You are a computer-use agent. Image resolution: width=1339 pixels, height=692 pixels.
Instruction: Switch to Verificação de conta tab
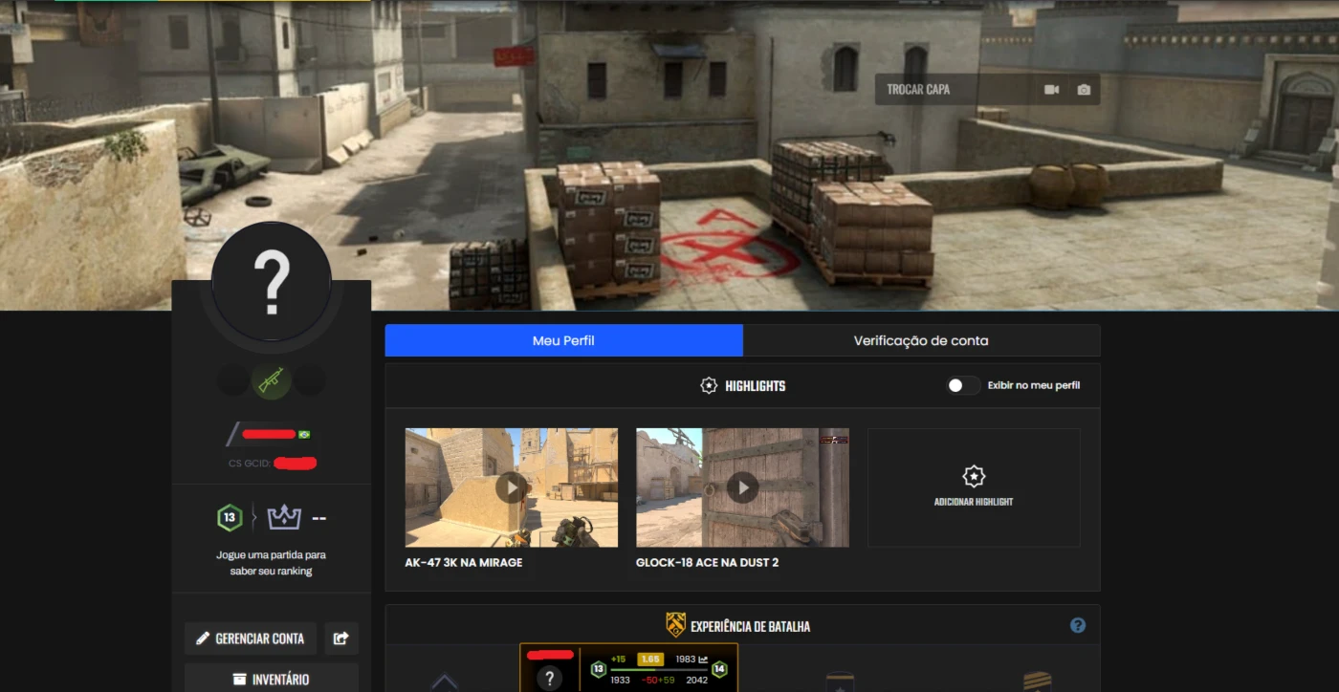point(921,340)
